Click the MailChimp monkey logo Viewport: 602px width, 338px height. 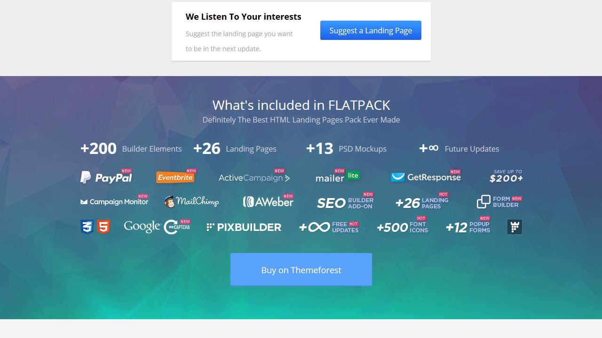pyautogui.click(x=169, y=202)
